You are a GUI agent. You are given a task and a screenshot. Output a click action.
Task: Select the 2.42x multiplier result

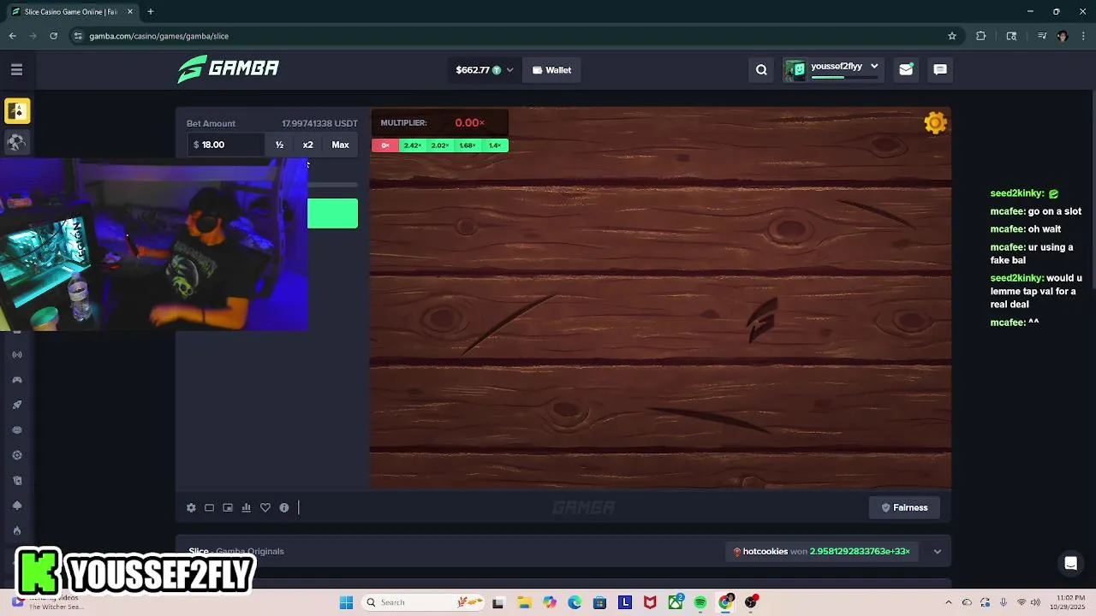(x=413, y=145)
